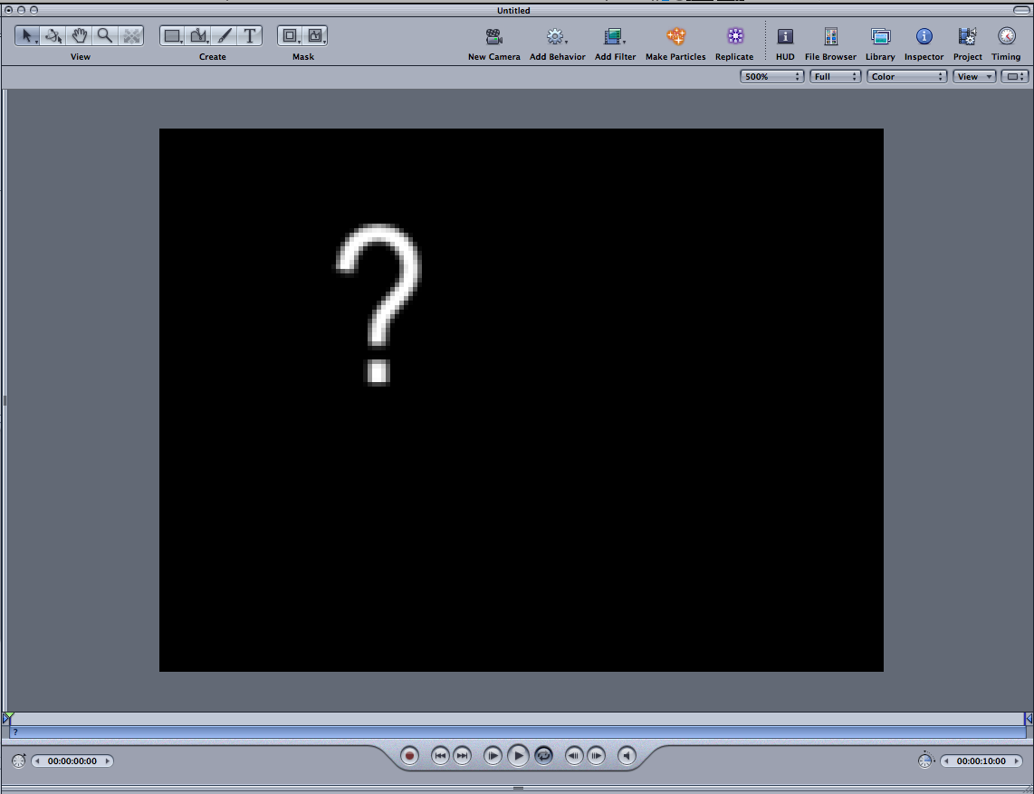Open the Inspector tab
1034x794 pixels.
[x=924, y=37]
